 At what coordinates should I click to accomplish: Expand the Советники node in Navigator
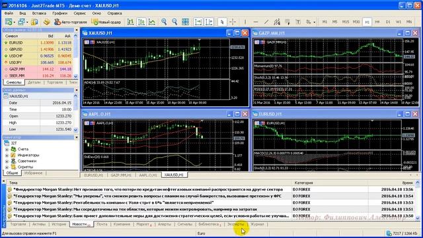pos(7,161)
